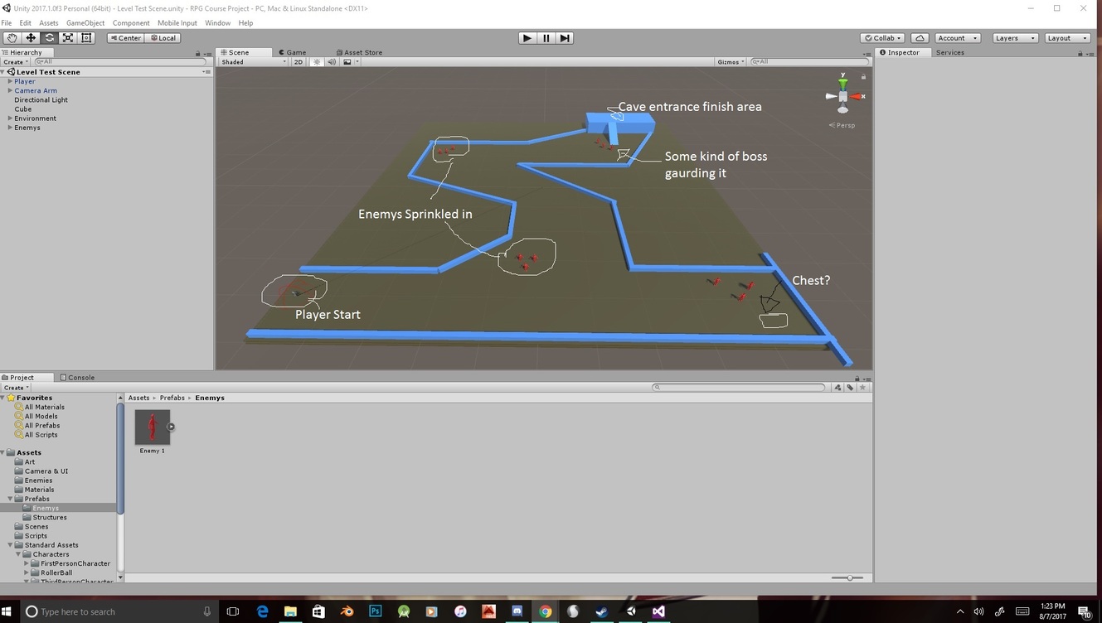The height and width of the screenshot is (623, 1102).
Task: Toggle Local handle rotation button
Action: (163, 38)
